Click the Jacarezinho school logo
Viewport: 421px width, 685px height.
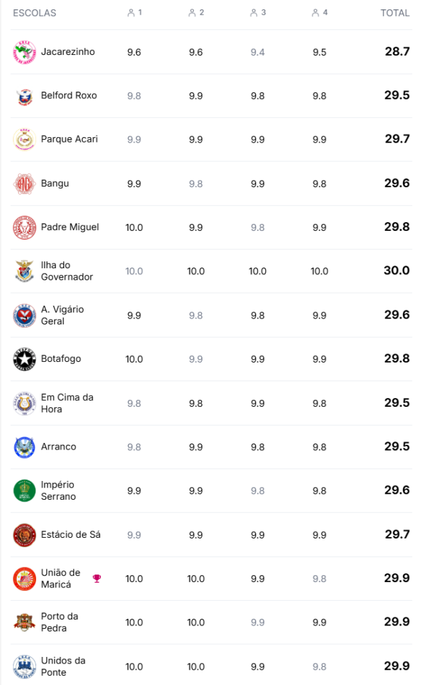(x=24, y=52)
